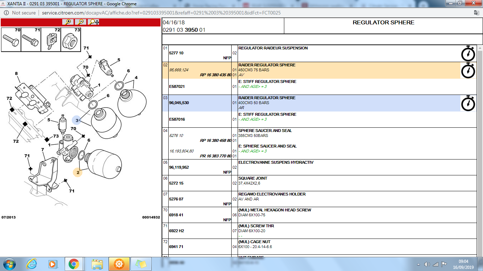Launch Internet Explorer from the taskbar
This screenshot has height=271, width=483.
point(32,264)
